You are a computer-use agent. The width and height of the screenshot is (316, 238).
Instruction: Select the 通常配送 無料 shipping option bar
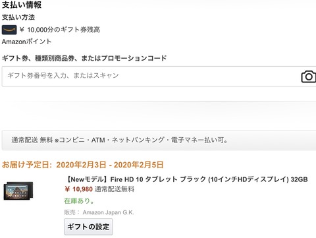[159, 140]
